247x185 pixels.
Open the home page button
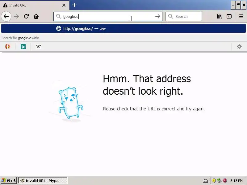point(36,16)
